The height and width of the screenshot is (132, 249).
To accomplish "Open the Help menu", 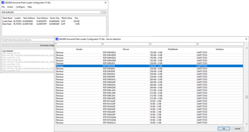I will tap(30, 7).
